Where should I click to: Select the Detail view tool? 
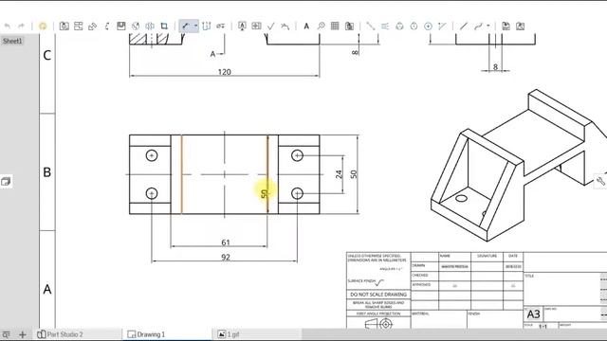coord(121,26)
